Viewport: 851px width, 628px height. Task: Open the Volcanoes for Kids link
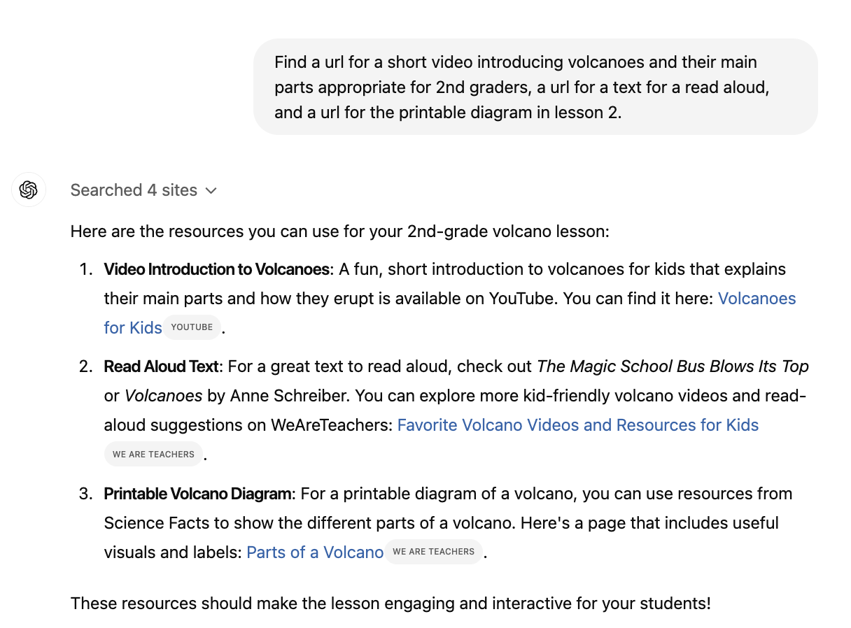tap(757, 299)
